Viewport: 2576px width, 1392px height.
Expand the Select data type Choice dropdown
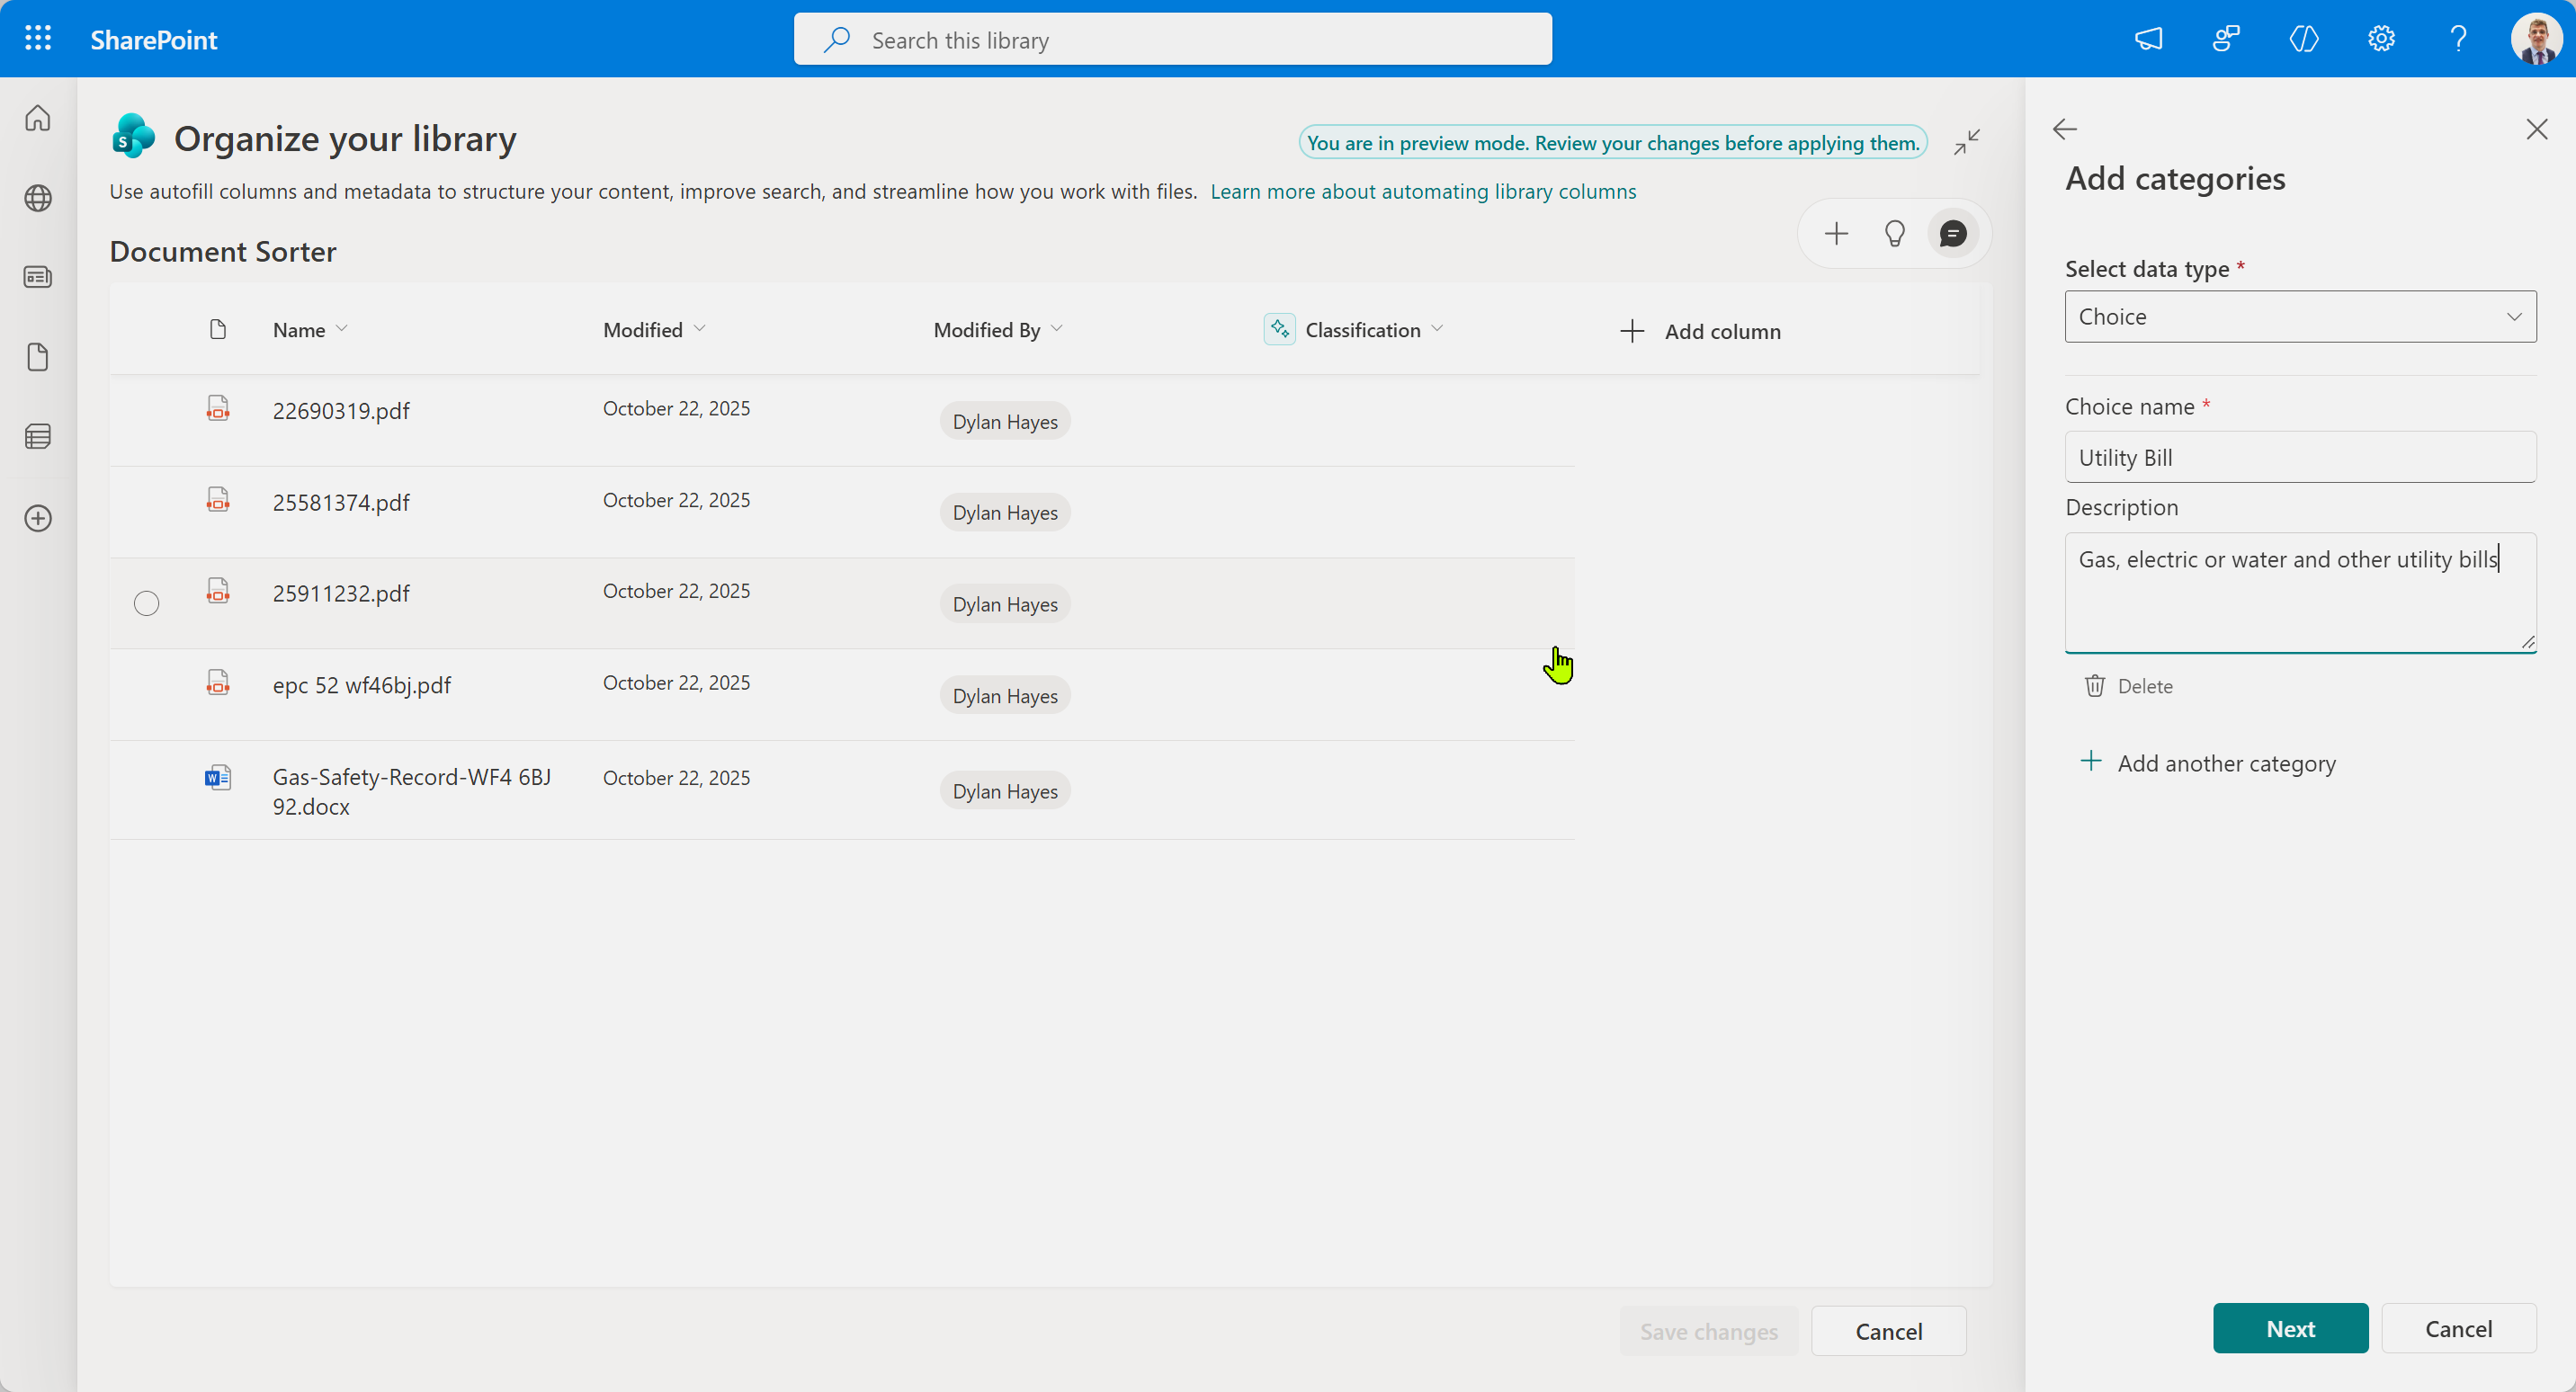2299,317
